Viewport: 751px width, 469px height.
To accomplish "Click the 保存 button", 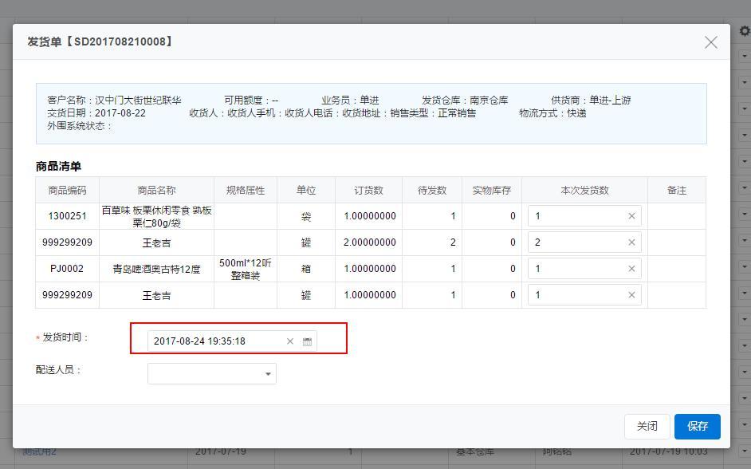I will 697,426.
